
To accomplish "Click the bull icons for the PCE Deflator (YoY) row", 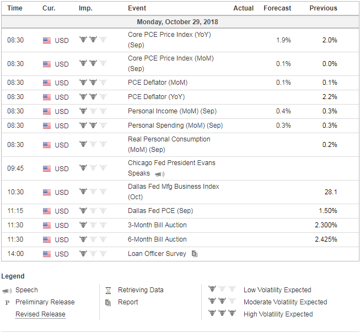I will (93, 97).
